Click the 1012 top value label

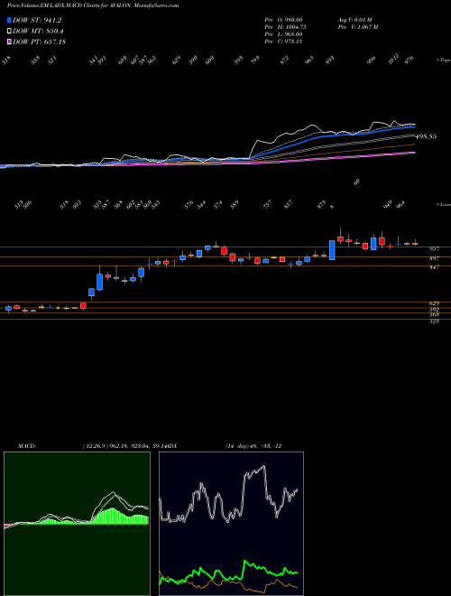pyautogui.click(x=393, y=59)
